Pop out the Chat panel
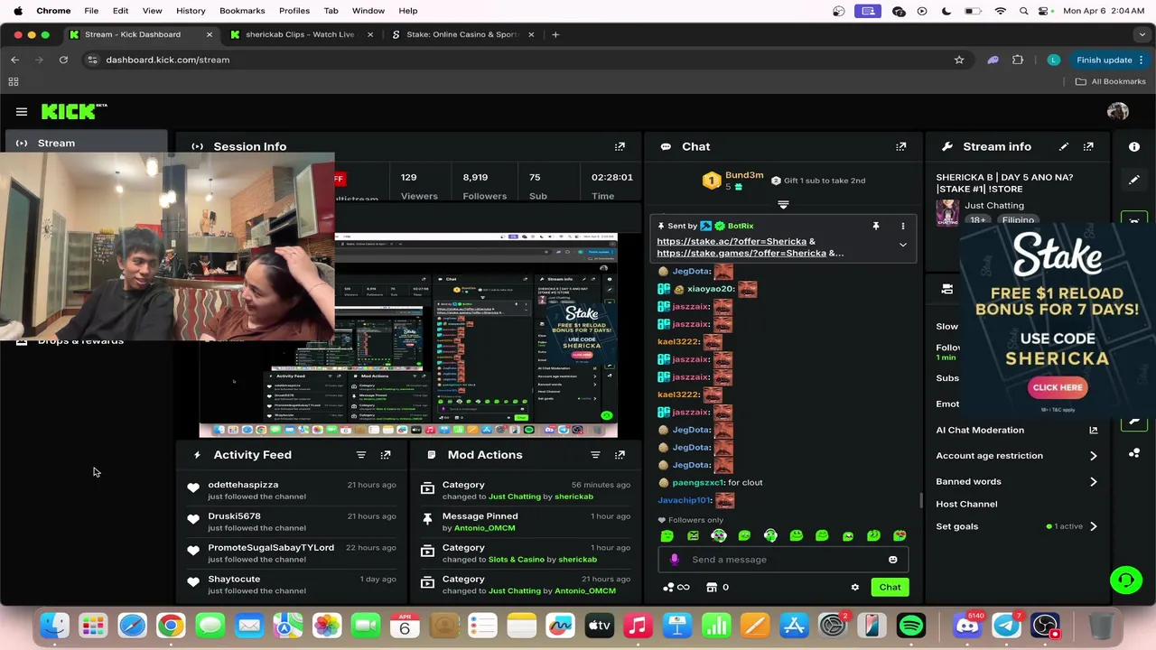1156x650 pixels. pyautogui.click(x=900, y=146)
